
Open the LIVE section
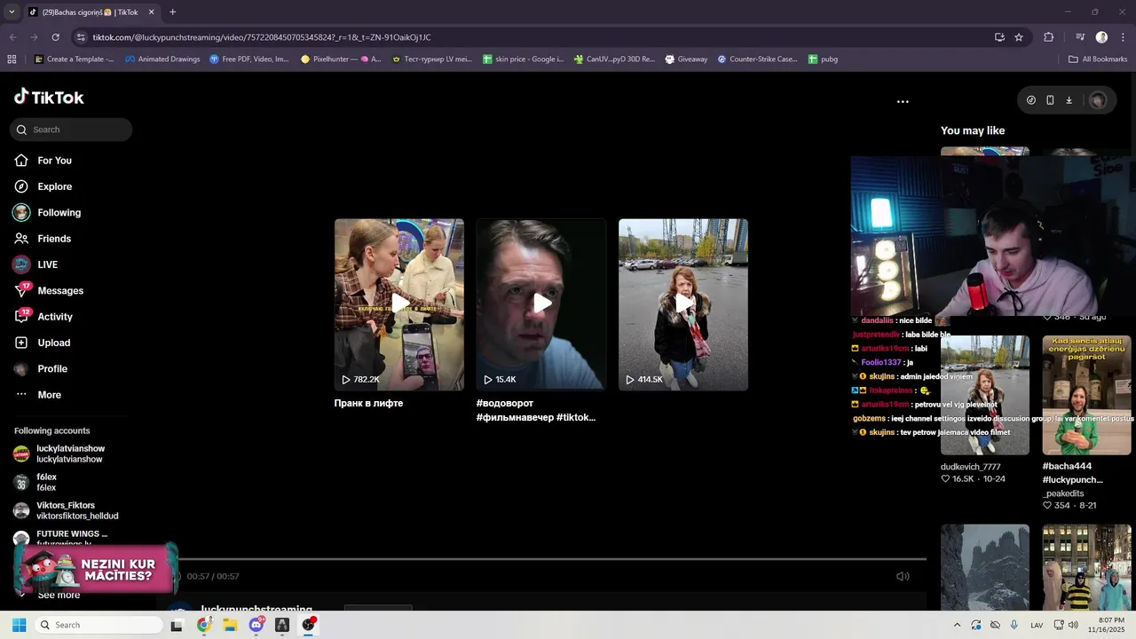[47, 264]
